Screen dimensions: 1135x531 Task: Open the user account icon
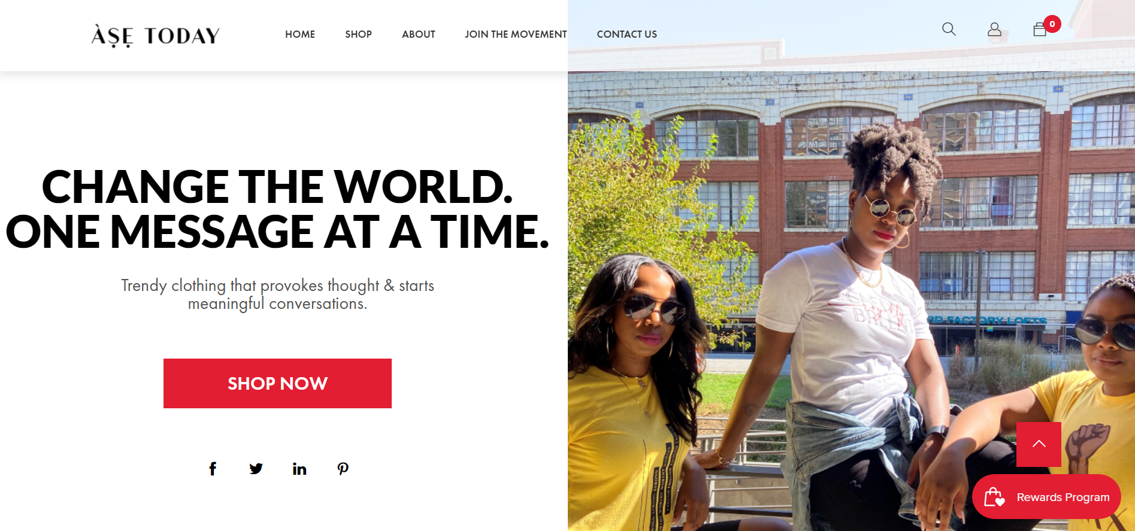994,29
